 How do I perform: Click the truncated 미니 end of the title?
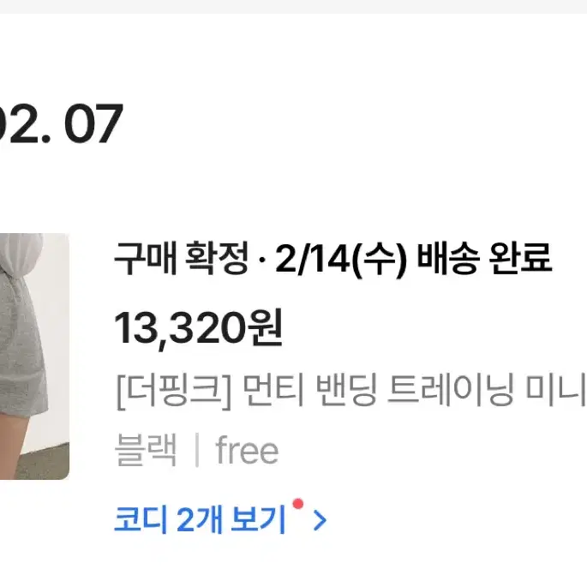[x=556, y=390]
